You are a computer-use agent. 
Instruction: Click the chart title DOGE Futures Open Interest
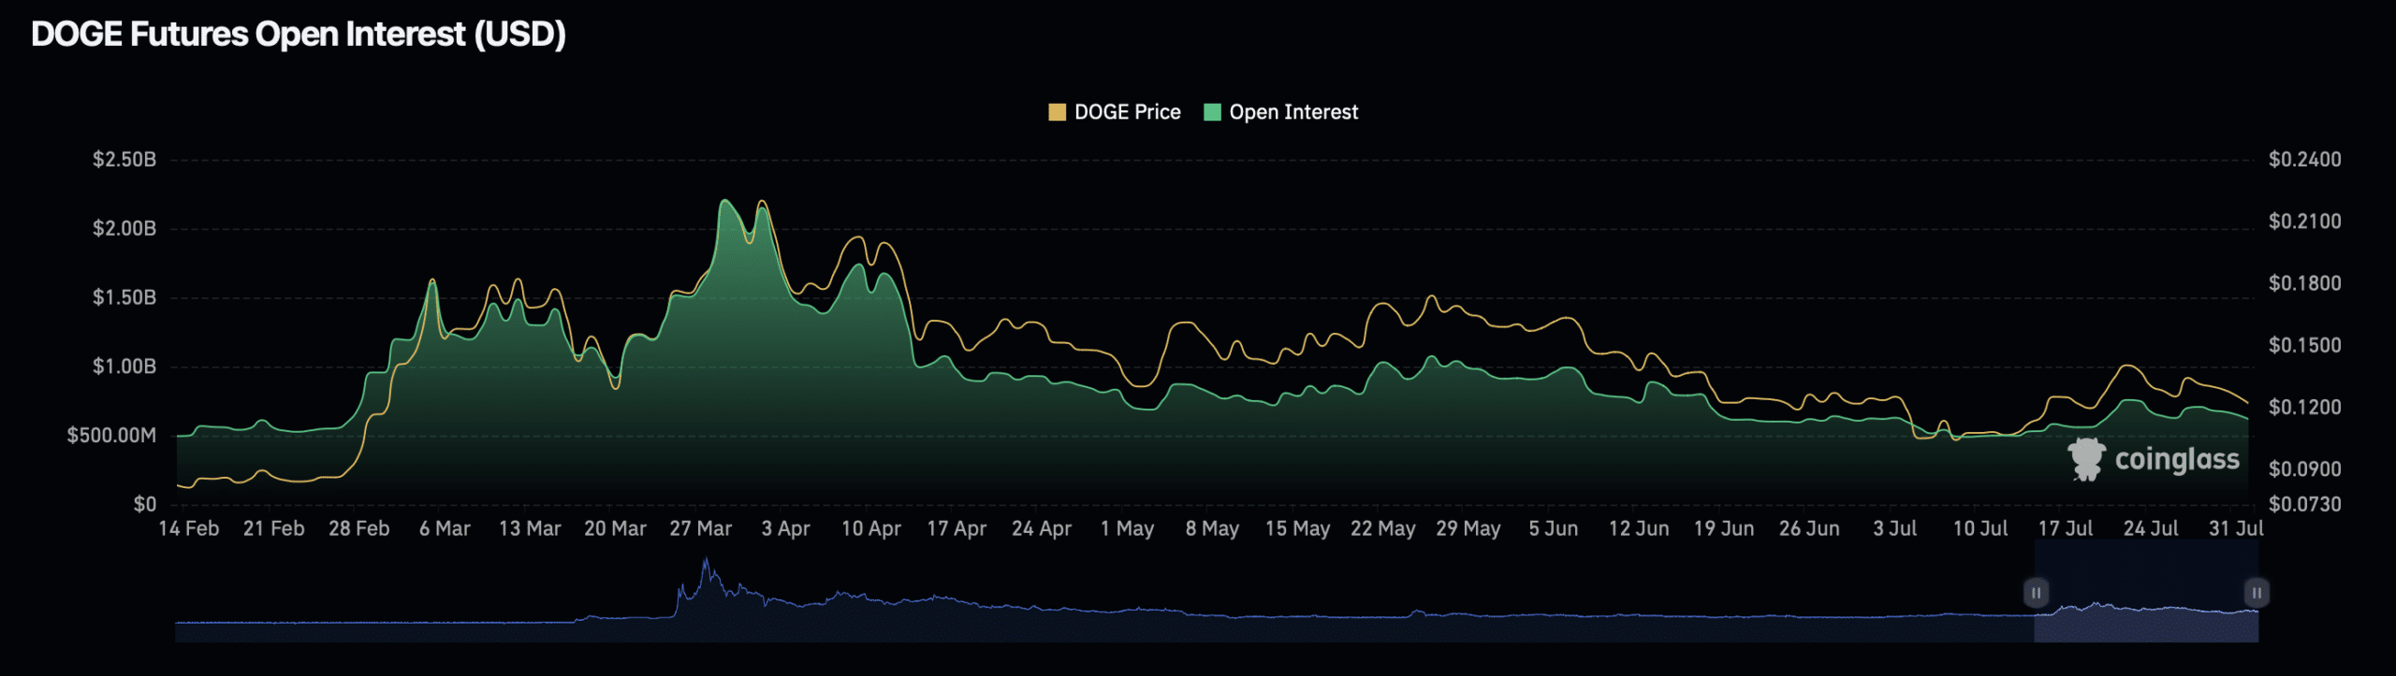[299, 35]
